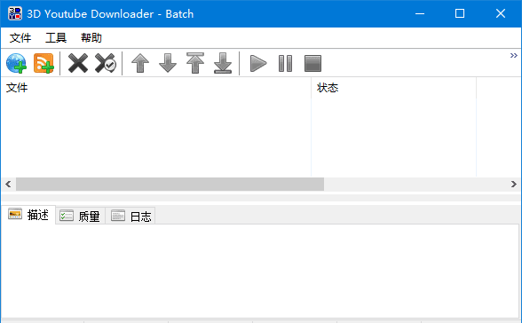The height and width of the screenshot is (323, 522).
Task: Add a new URL with globe icon
Action: tap(16, 63)
